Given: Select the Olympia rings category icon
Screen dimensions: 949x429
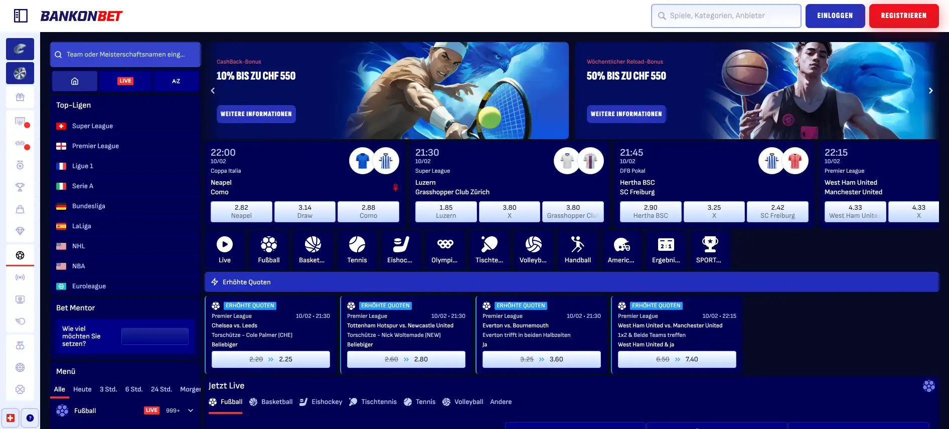Looking at the screenshot, I should click(x=445, y=249).
